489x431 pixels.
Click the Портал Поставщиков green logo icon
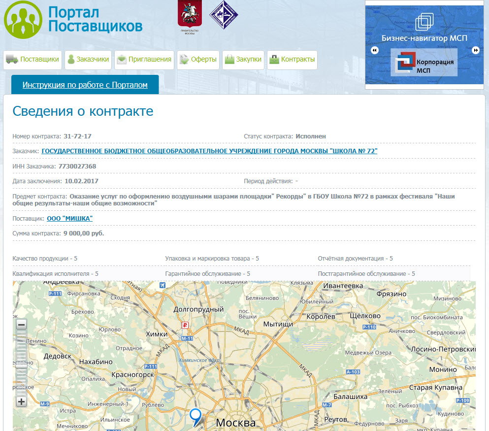[x=23, y=20]
